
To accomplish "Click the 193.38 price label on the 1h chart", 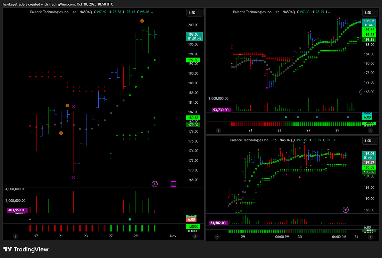I will point(369,35).
